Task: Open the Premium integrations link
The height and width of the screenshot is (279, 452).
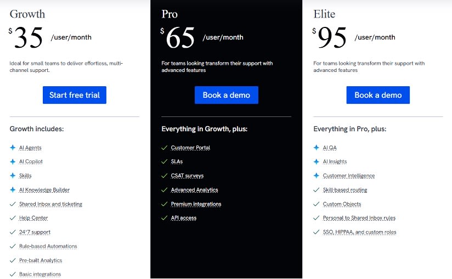Action: pos(196,204)
